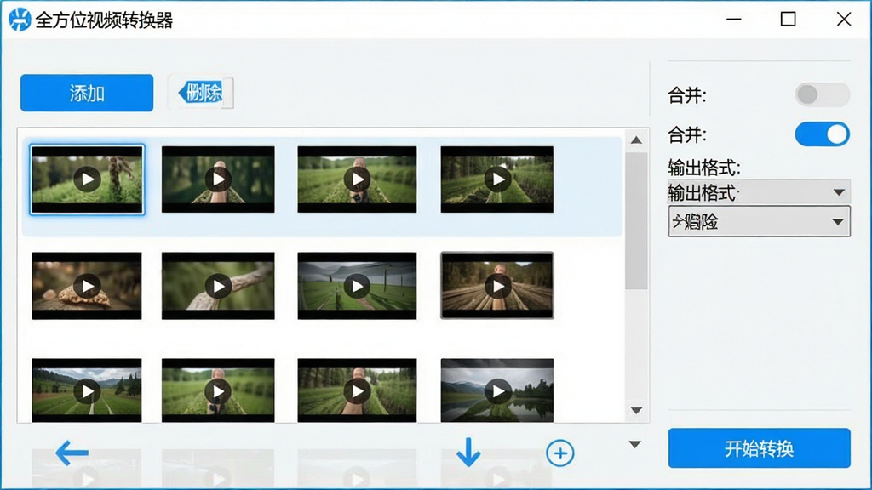Select the wooden plank path video thumbnail
The width and height of the screenshot is (872, 490).
pos(497,286)
